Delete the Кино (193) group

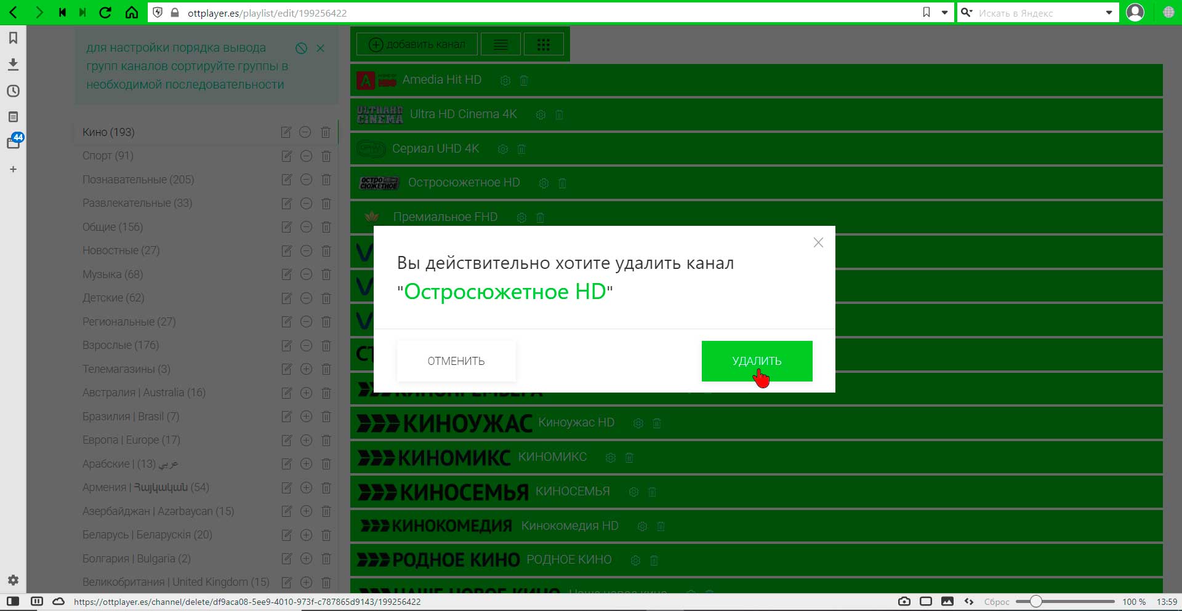coord(326,132)
